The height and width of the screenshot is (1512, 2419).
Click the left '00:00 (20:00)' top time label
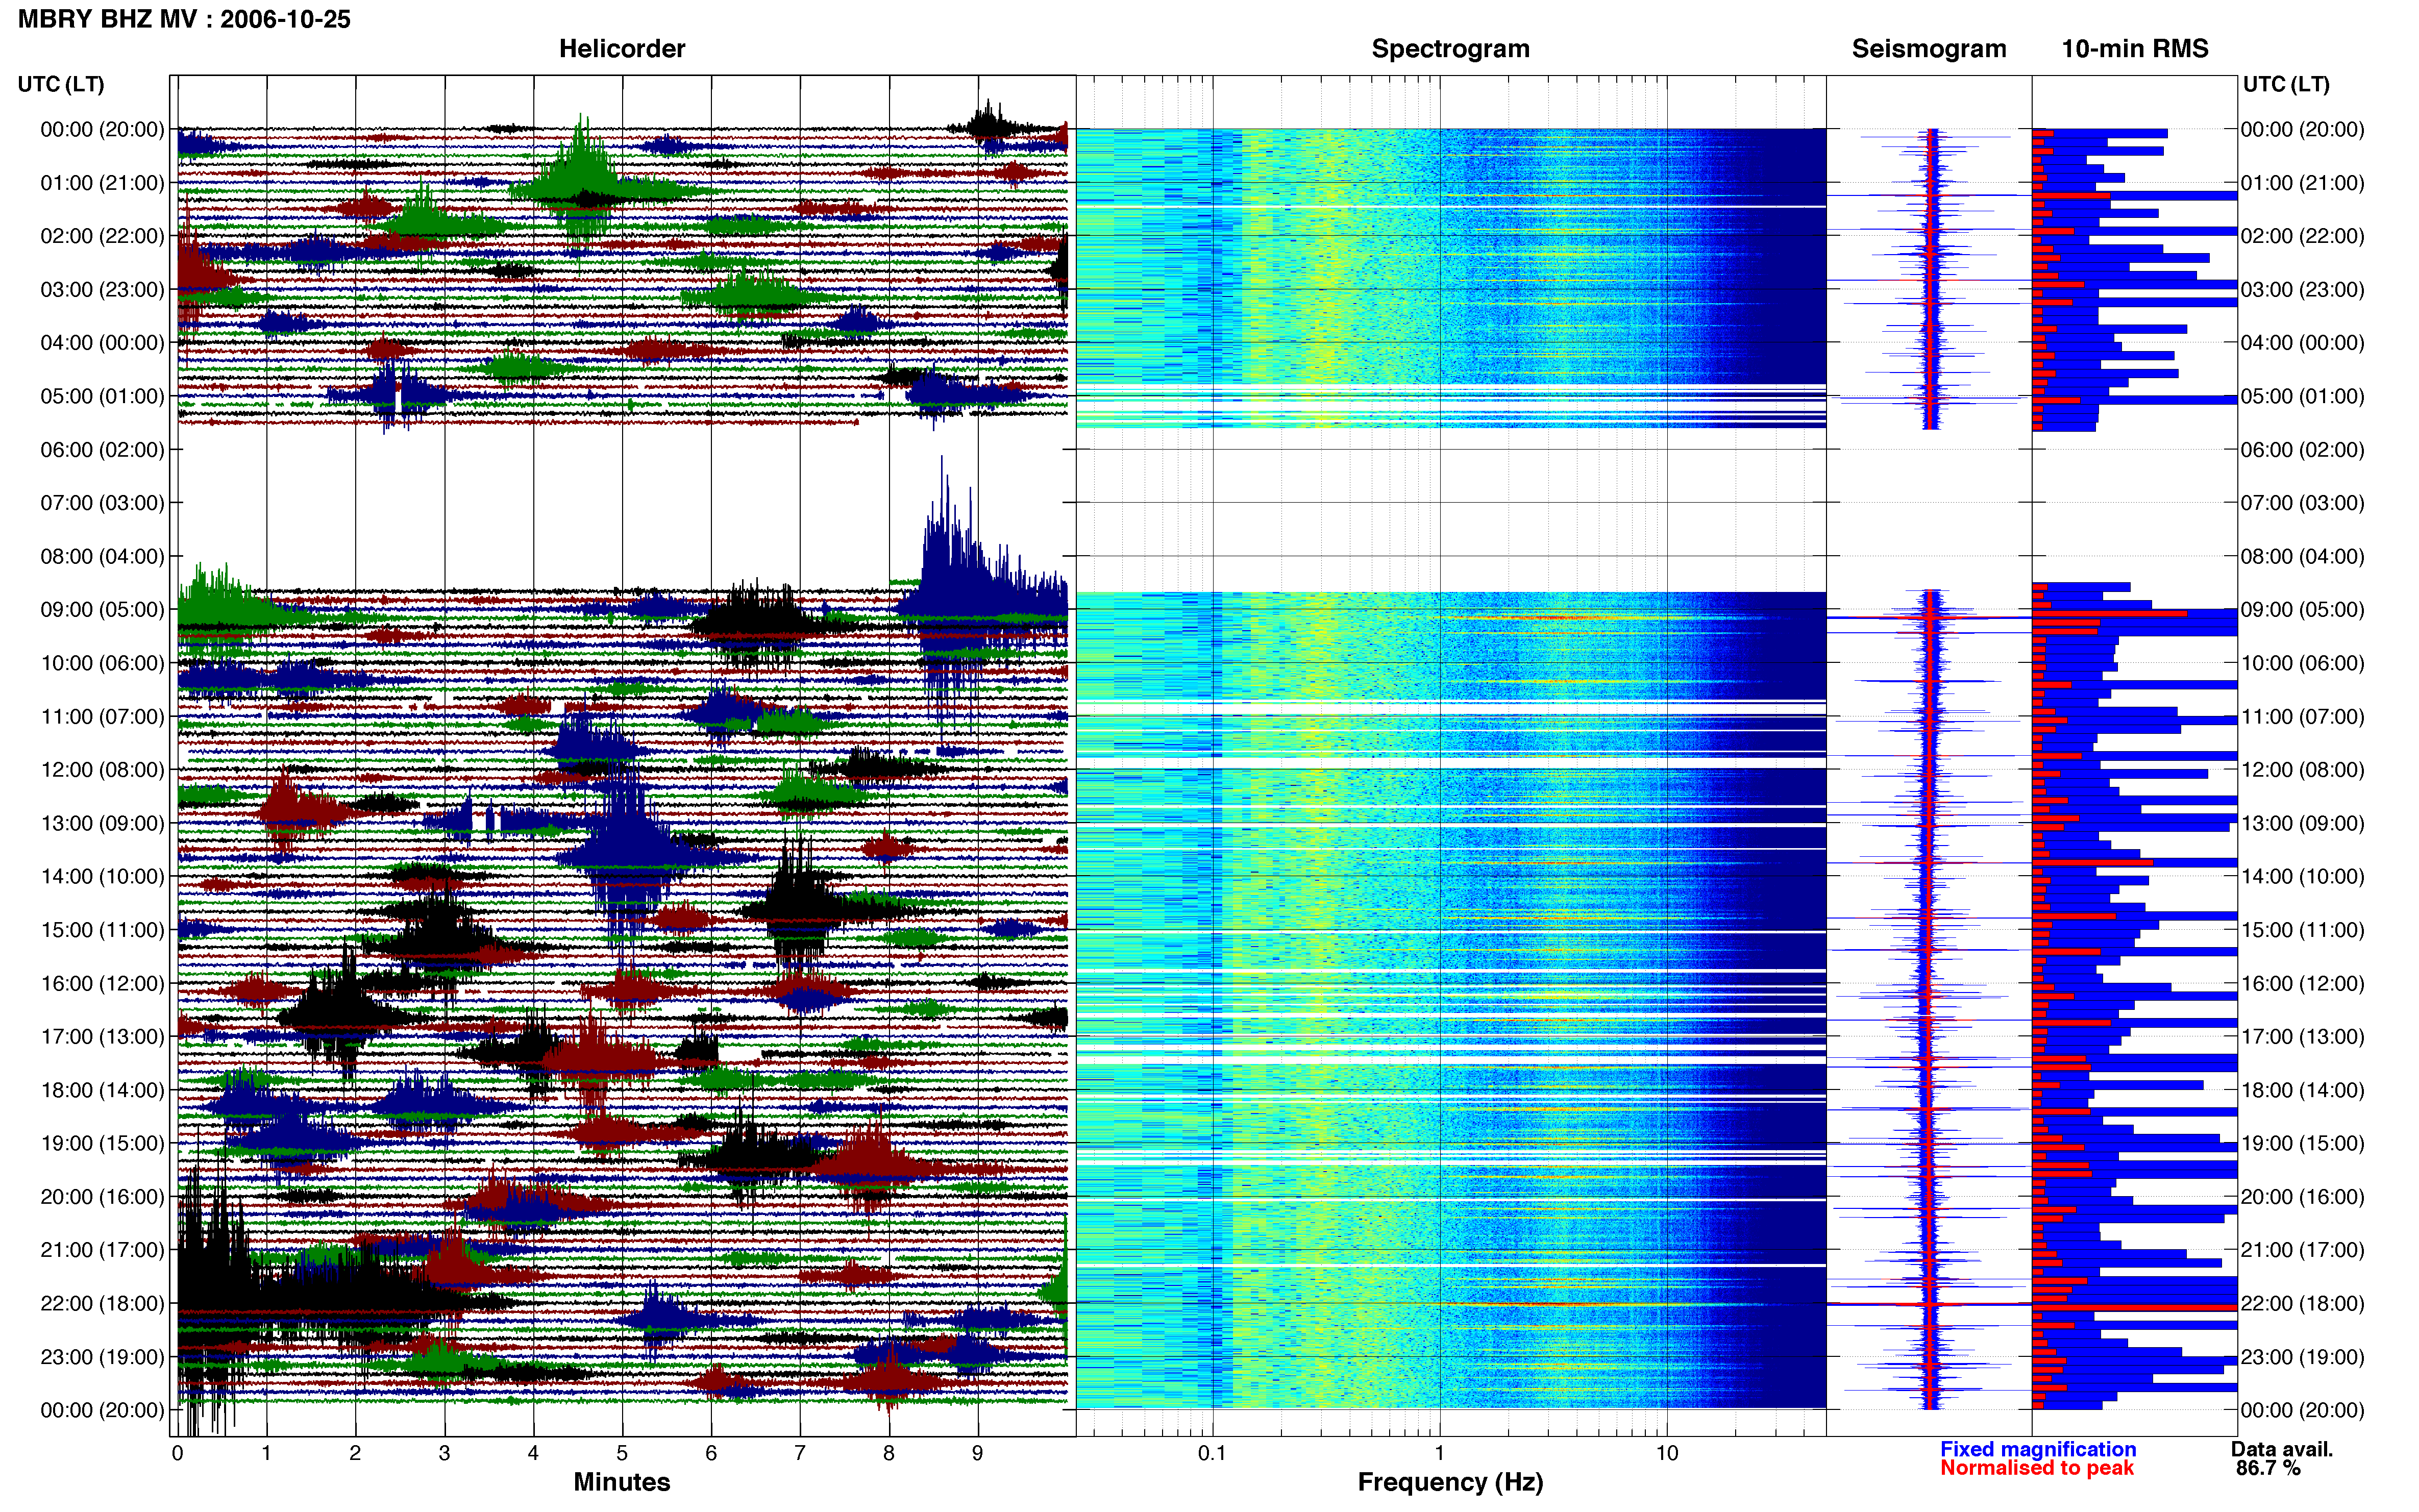click(102, 129)
